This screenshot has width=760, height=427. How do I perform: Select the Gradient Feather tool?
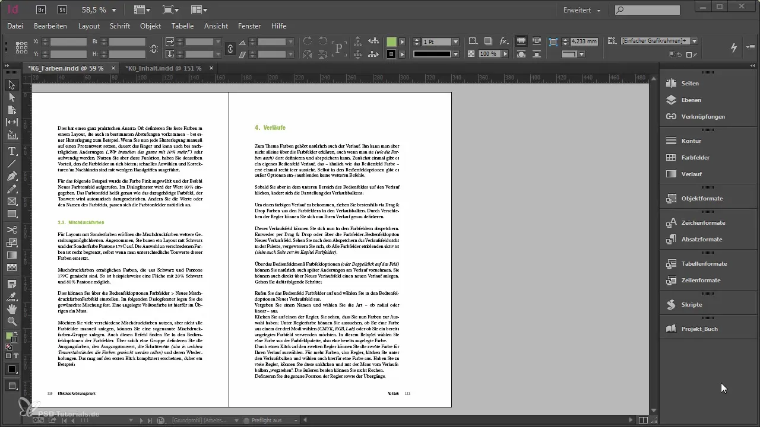coord(12,267)
